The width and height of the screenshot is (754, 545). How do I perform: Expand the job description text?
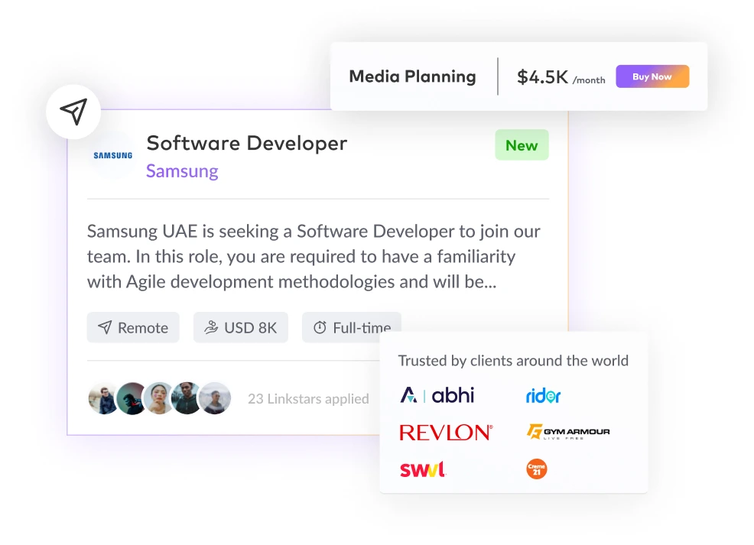click(313, 256)
